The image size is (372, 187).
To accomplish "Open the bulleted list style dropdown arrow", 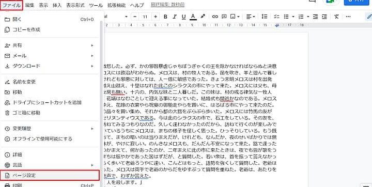I will point(293,17).
